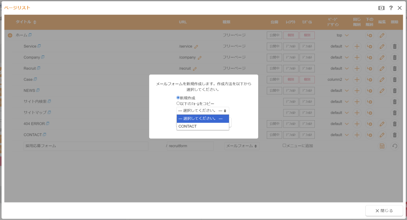
Task: Delete the Service page using the trash icon
Action: tap(395, 46)
